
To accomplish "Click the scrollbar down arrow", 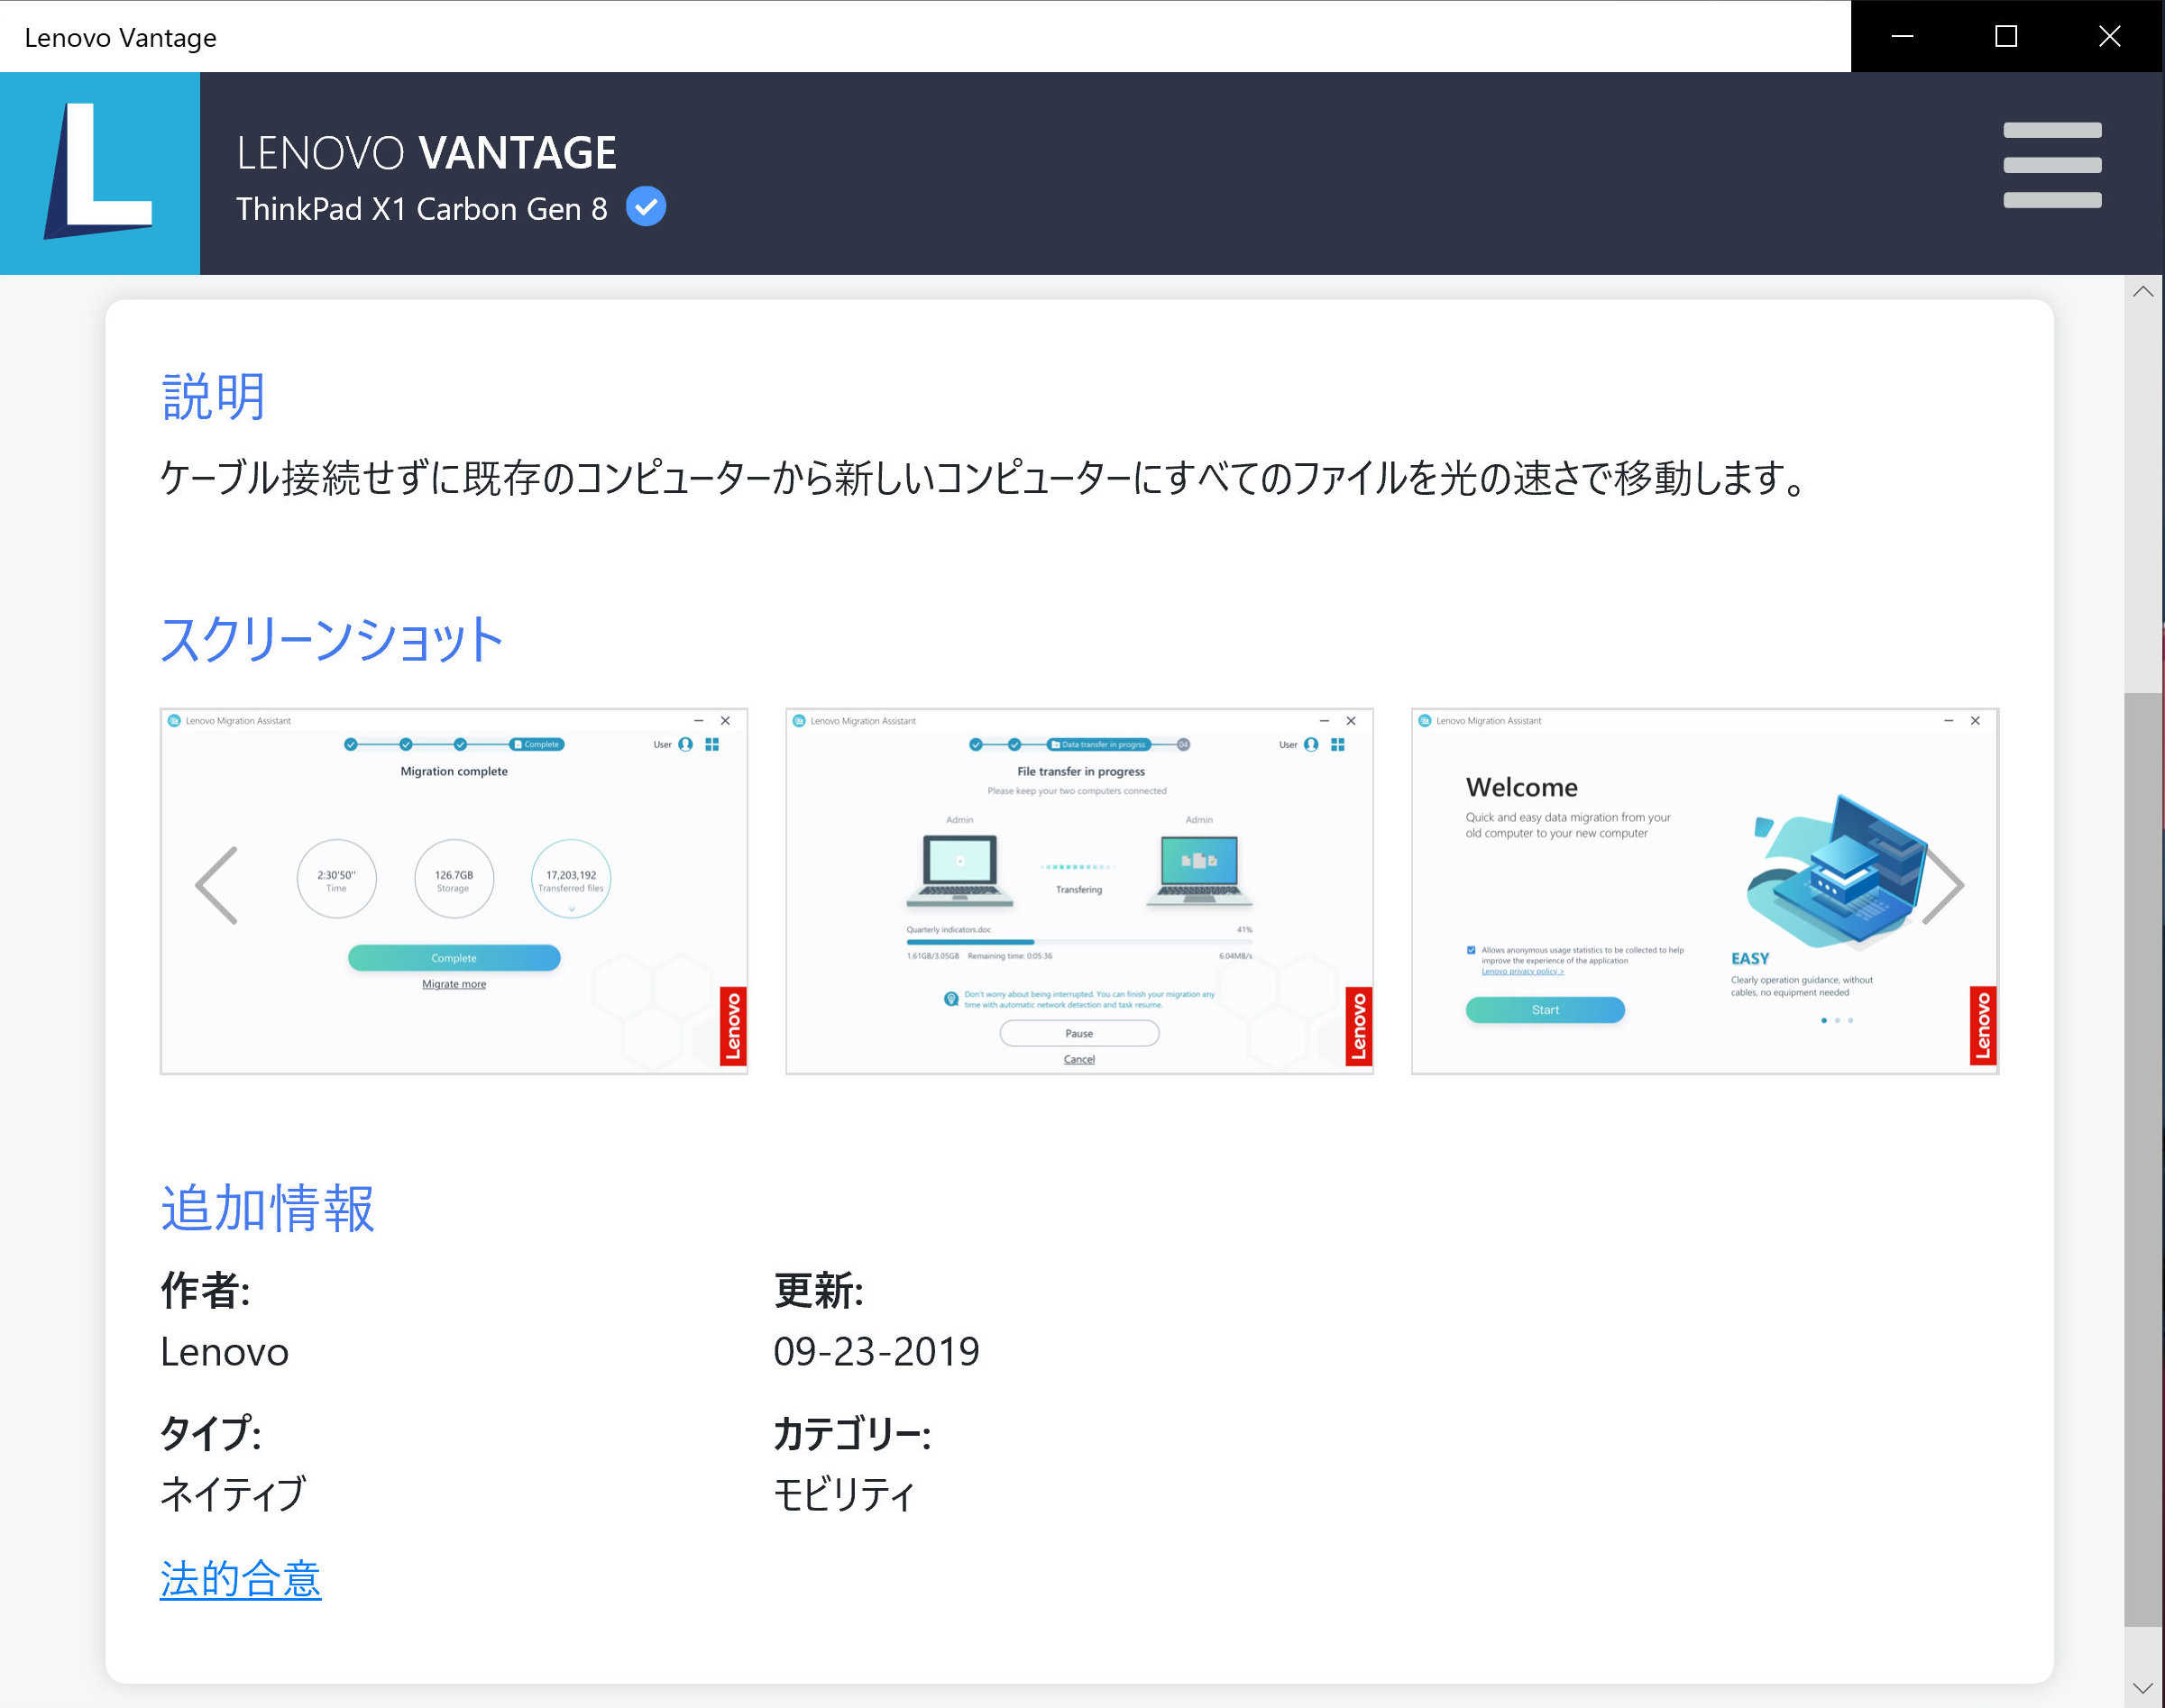I will tap(2143, 1689).
